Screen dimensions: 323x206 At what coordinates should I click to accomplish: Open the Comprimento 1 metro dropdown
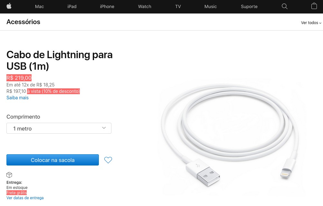pyautogui.click(x=59, y=128)
